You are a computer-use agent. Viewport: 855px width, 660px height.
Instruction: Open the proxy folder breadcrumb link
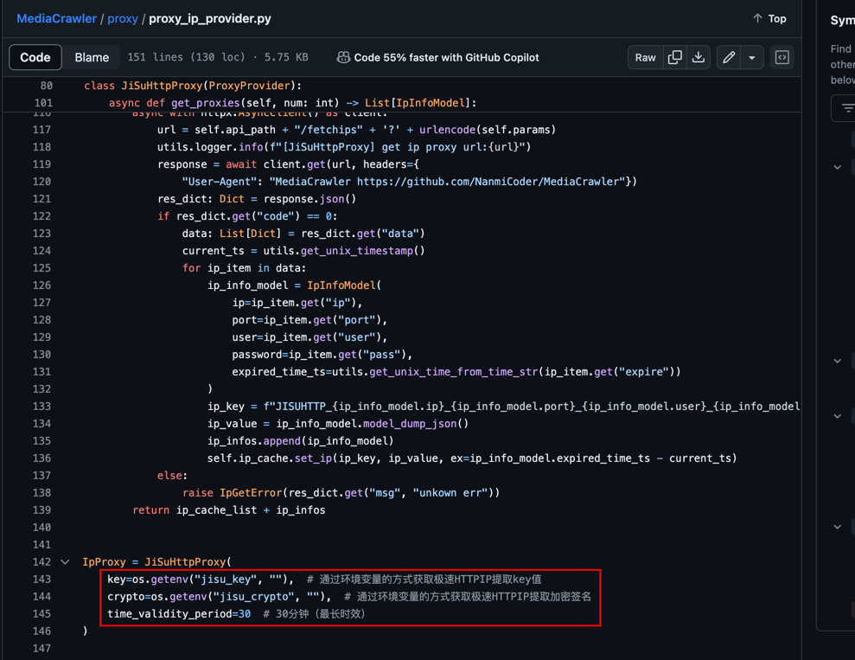click(x=123, y=18)
